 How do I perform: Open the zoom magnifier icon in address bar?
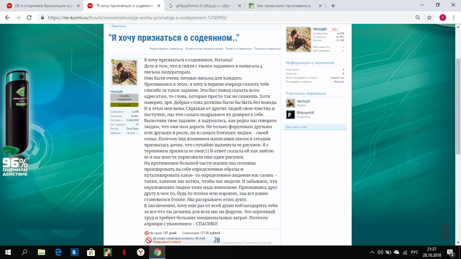pos(418,18)
